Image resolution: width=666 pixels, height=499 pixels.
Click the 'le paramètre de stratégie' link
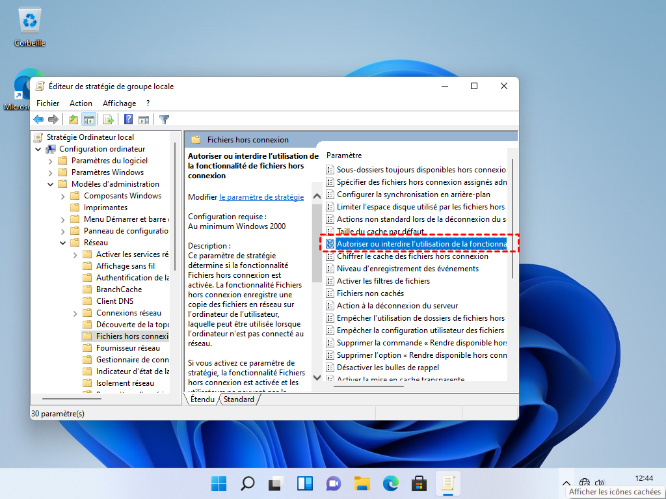tap(261, 197)
